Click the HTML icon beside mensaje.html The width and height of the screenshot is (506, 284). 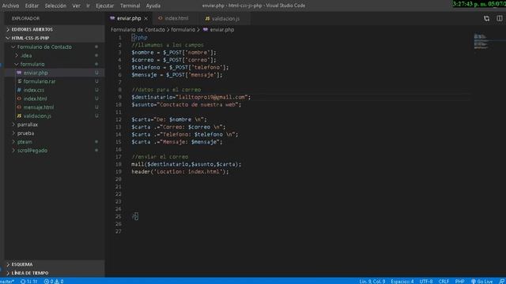(x=19, y=107)
